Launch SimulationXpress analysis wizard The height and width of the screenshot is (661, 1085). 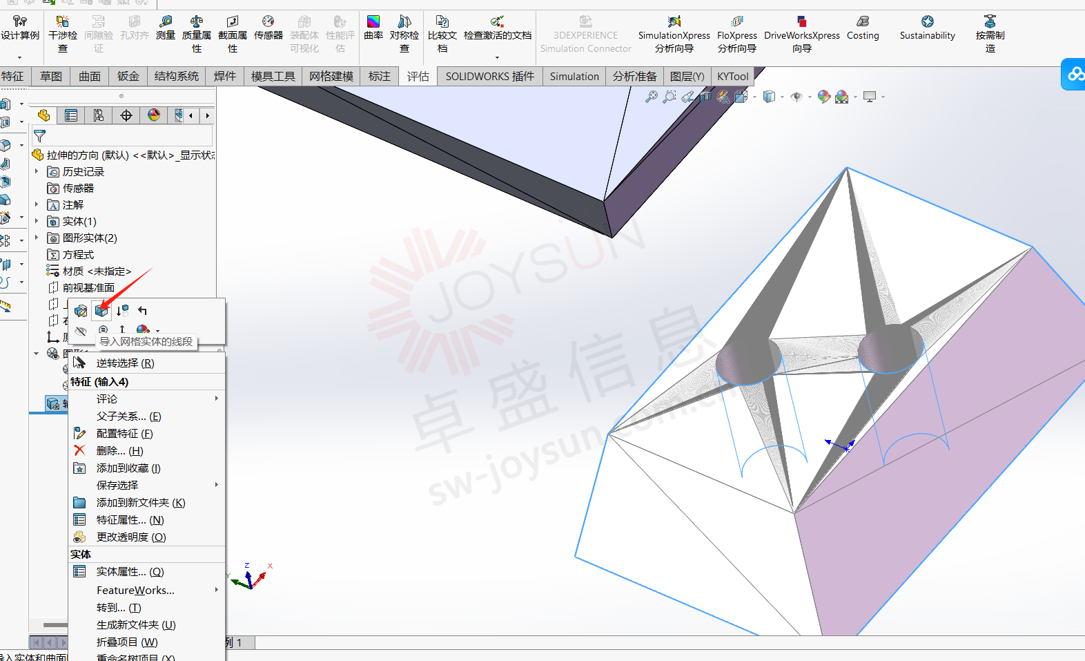tap(674, 35)
